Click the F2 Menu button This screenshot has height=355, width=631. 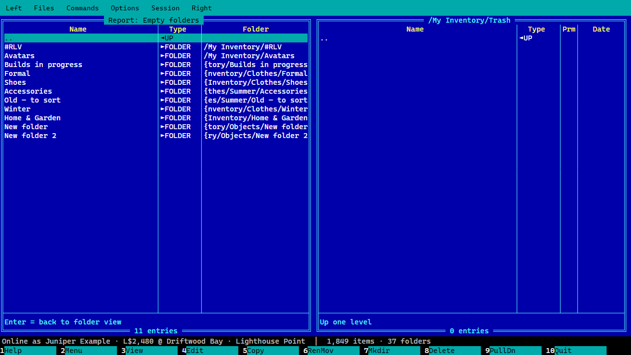[x=89, y=351]
